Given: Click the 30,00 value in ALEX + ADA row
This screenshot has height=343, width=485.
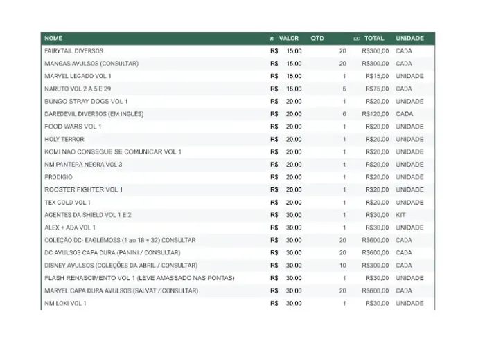Looking at the screenshot, I should (x=294, y=228).
